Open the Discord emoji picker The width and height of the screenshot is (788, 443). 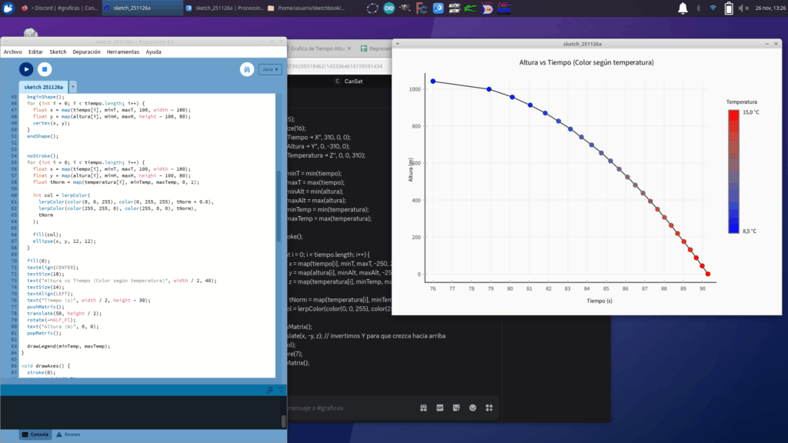pos(472,408)
